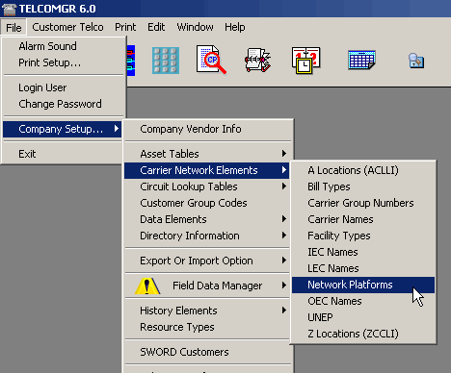Select Company Vendor Info
The width and height of the screenshot is (451, 373).
click(x=207, y=129)
